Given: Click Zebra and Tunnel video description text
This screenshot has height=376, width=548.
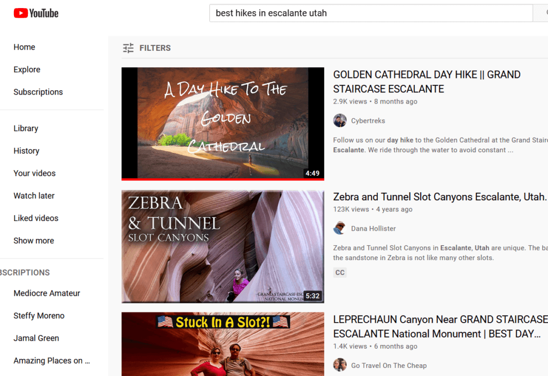Looking at the screenshot, I should point(440,253).
